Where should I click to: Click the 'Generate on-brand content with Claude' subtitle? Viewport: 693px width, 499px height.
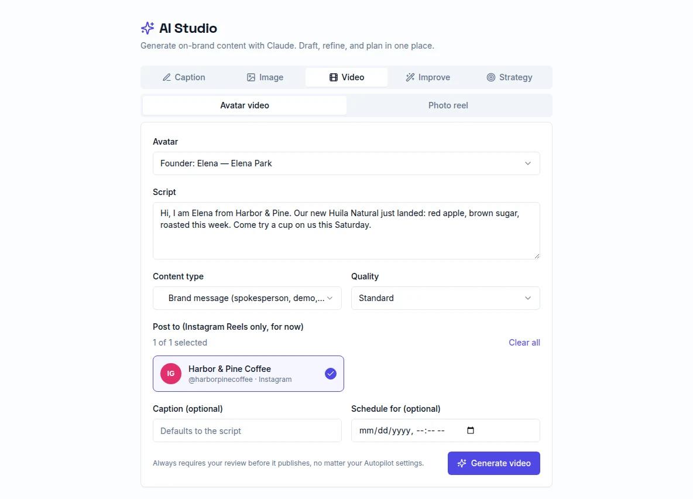pyautogui.click(x=287, y=46)
